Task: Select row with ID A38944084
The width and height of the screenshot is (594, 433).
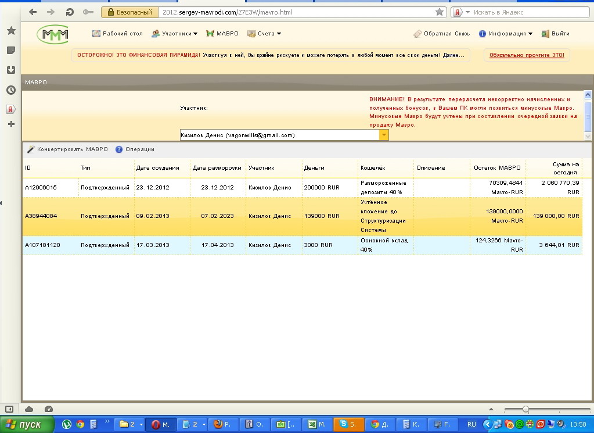Action: 303,216
